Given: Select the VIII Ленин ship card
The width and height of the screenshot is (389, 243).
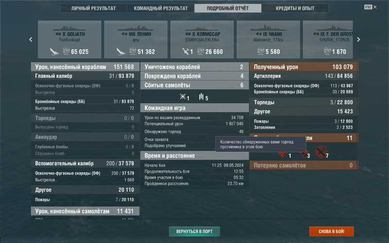Looking at the screenshot, I should 136,40.
